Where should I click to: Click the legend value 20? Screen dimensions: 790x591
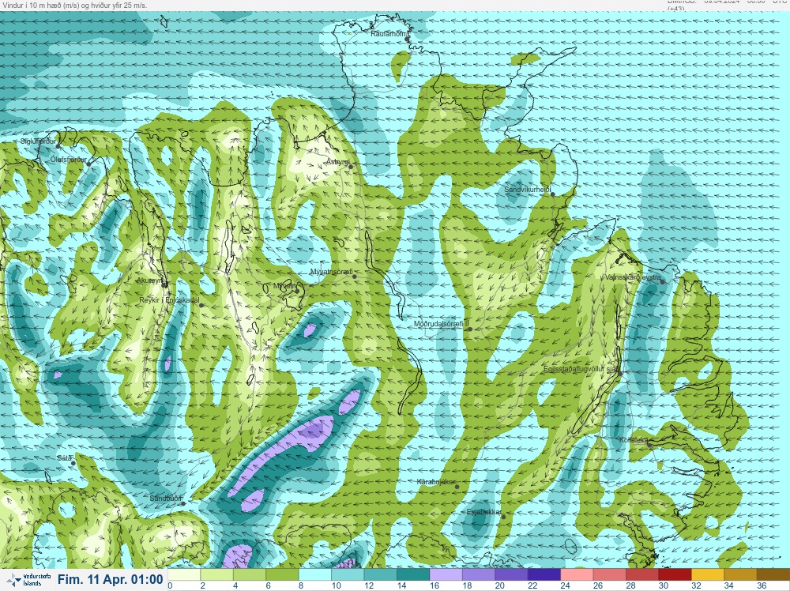coord(500,585)
